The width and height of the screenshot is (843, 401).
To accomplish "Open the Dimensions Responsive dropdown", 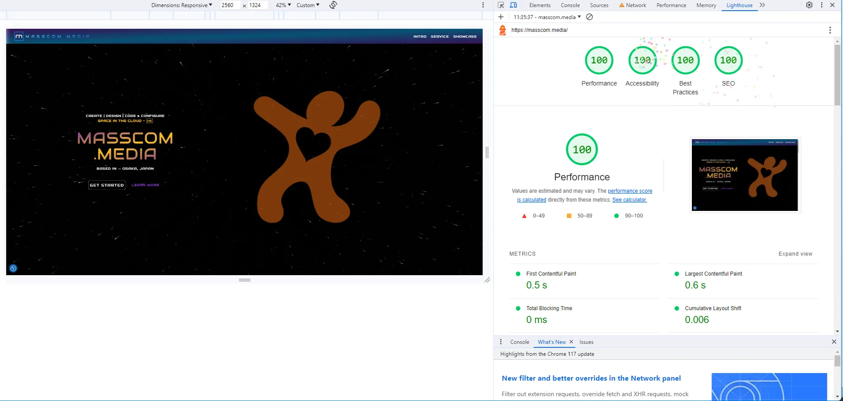I will pos(182,5).
